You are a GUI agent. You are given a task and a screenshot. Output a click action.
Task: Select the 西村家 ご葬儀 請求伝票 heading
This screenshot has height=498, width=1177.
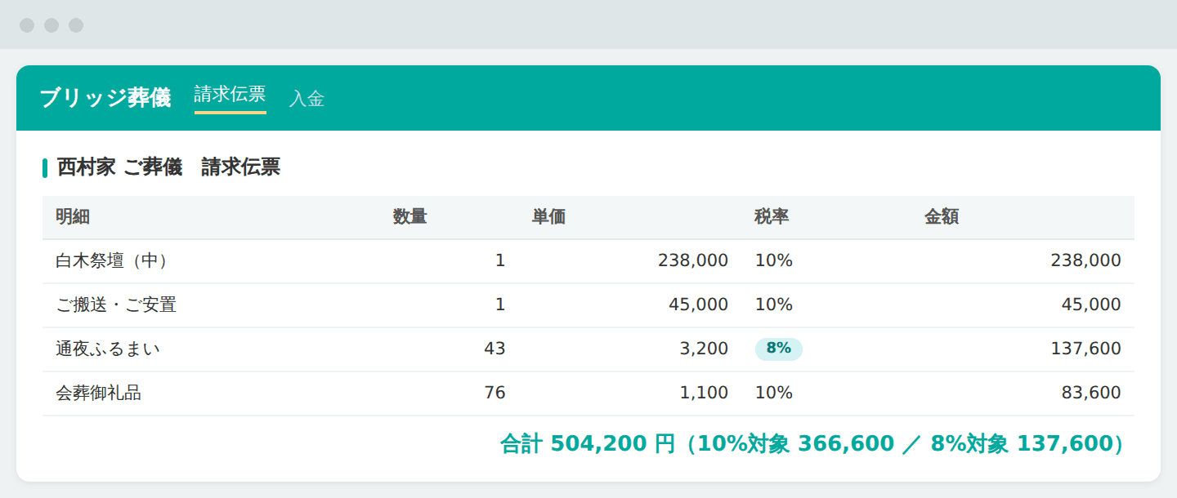coord(168,167)
